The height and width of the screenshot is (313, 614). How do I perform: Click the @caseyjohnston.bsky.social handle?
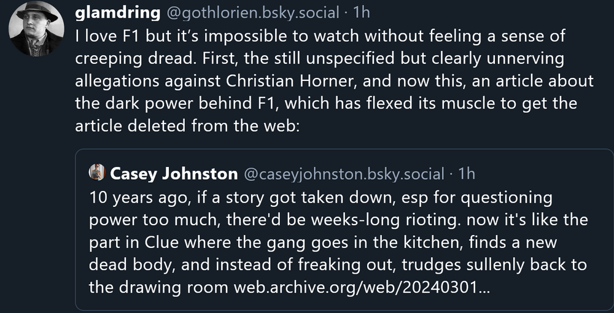coord(344,174)
